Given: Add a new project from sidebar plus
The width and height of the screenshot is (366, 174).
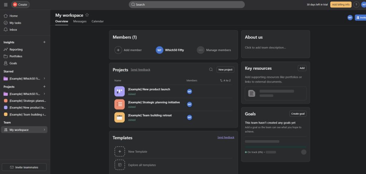Looking at the screenshot, I should (44, 86).
